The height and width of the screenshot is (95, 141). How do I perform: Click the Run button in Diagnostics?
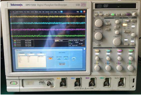click(74, 58)
